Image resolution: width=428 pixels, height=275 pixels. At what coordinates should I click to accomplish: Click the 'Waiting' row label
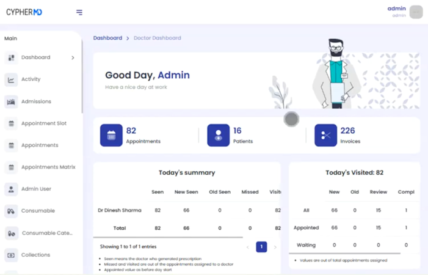(x=306, y=245)
